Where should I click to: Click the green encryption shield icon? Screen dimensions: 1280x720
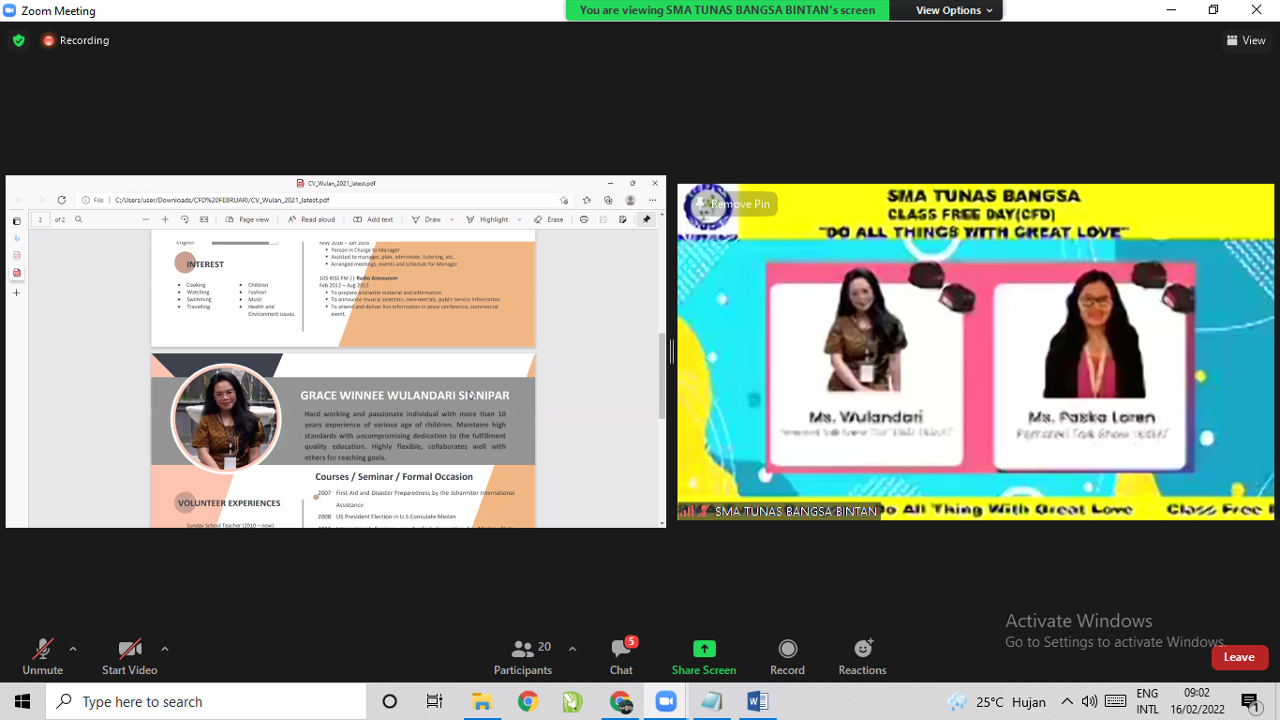[x=18, y=40]
